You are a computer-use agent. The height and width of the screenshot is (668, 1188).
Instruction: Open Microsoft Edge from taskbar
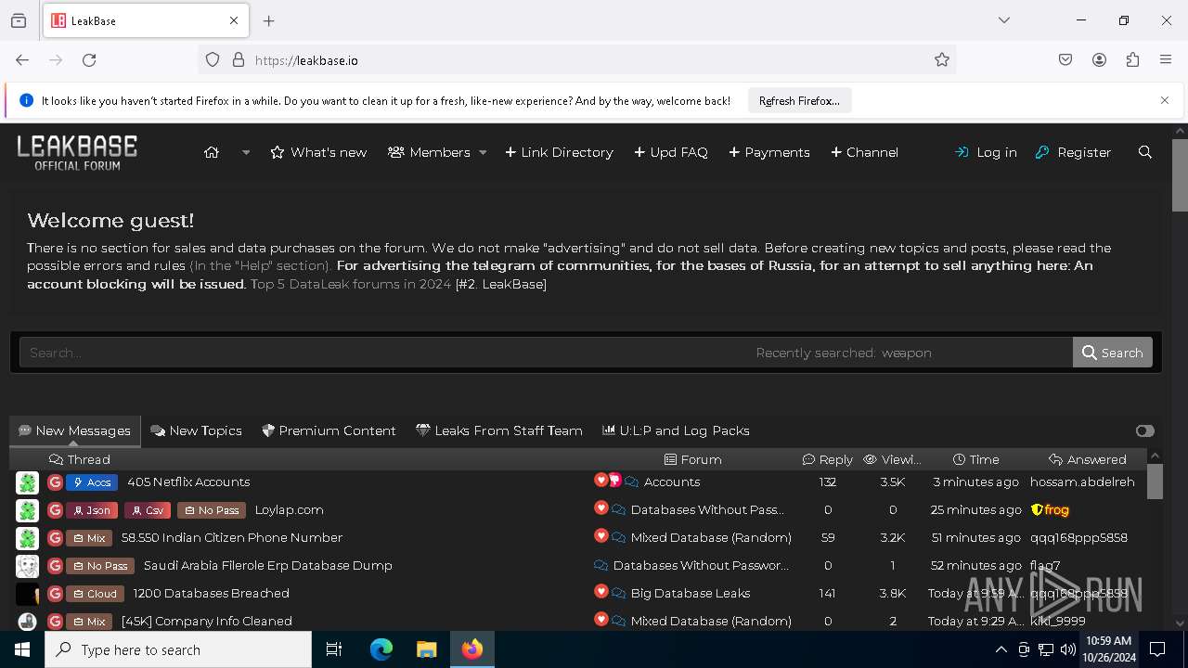381,649
